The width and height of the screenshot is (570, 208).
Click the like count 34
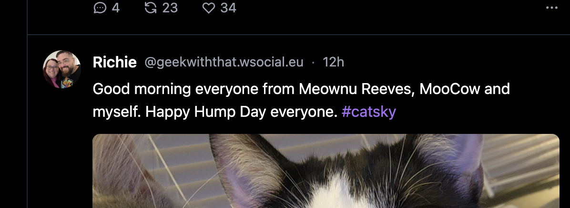point(228,8)
